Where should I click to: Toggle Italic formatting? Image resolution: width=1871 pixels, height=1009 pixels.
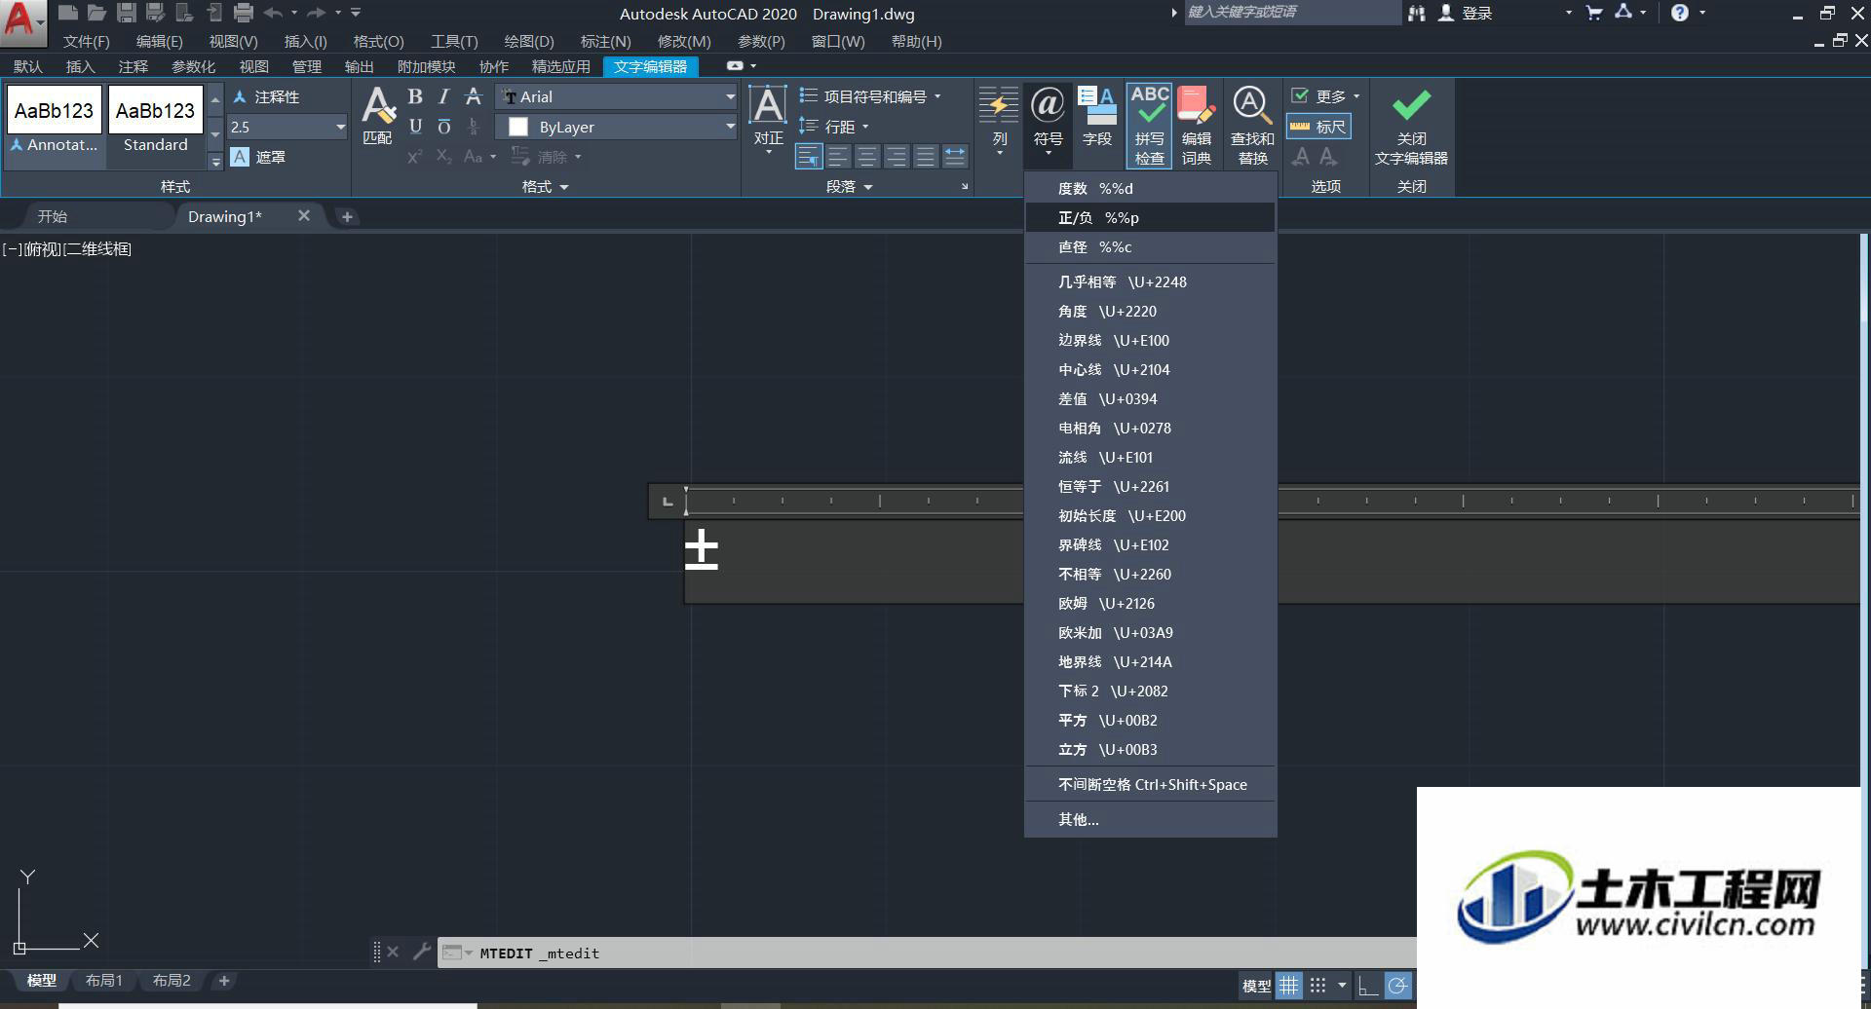[x=444, y=96]
